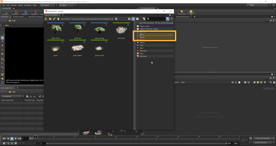The image size is (276, 146).
Task: Open the '(no entries)' scene graph dropdown
Action: click(x=13, y=96)
